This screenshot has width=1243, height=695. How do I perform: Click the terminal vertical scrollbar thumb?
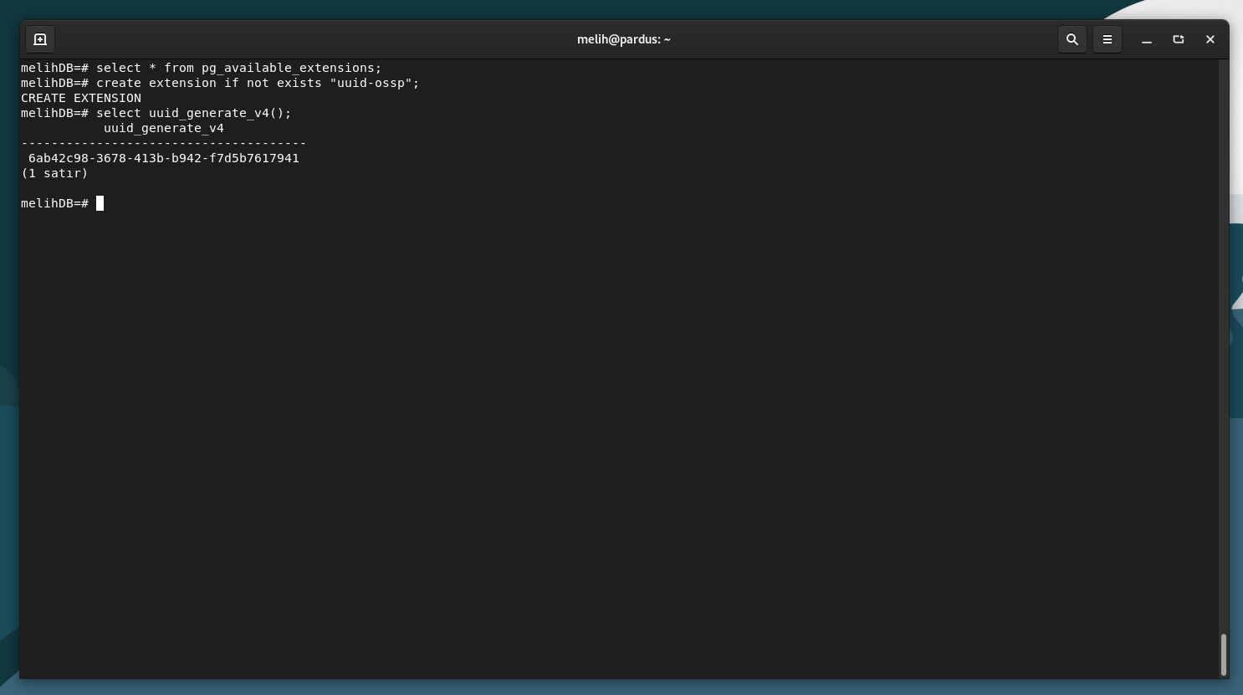(1223, 654)
